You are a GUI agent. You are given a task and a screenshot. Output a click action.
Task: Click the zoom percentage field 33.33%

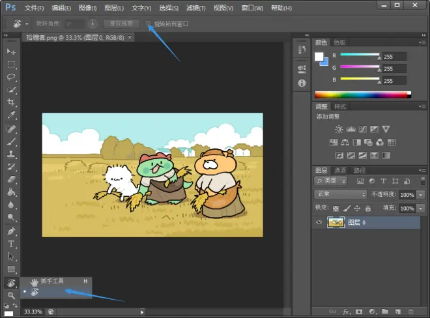pyautogui.click(x=33, y=311)
